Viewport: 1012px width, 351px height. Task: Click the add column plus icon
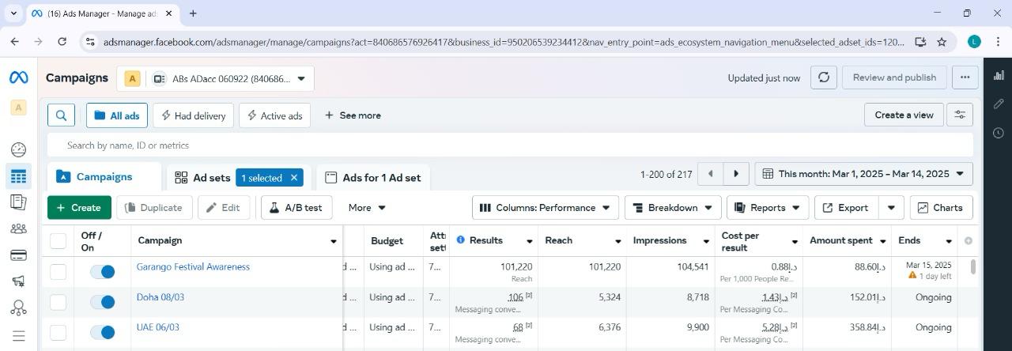(x=968, y=240)
